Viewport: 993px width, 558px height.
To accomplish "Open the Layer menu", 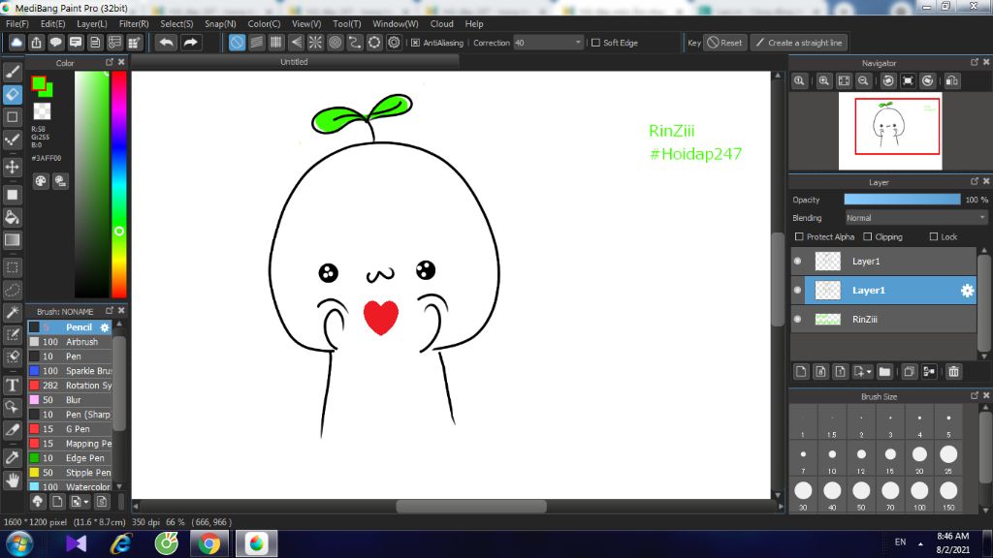I will (92, 23).
